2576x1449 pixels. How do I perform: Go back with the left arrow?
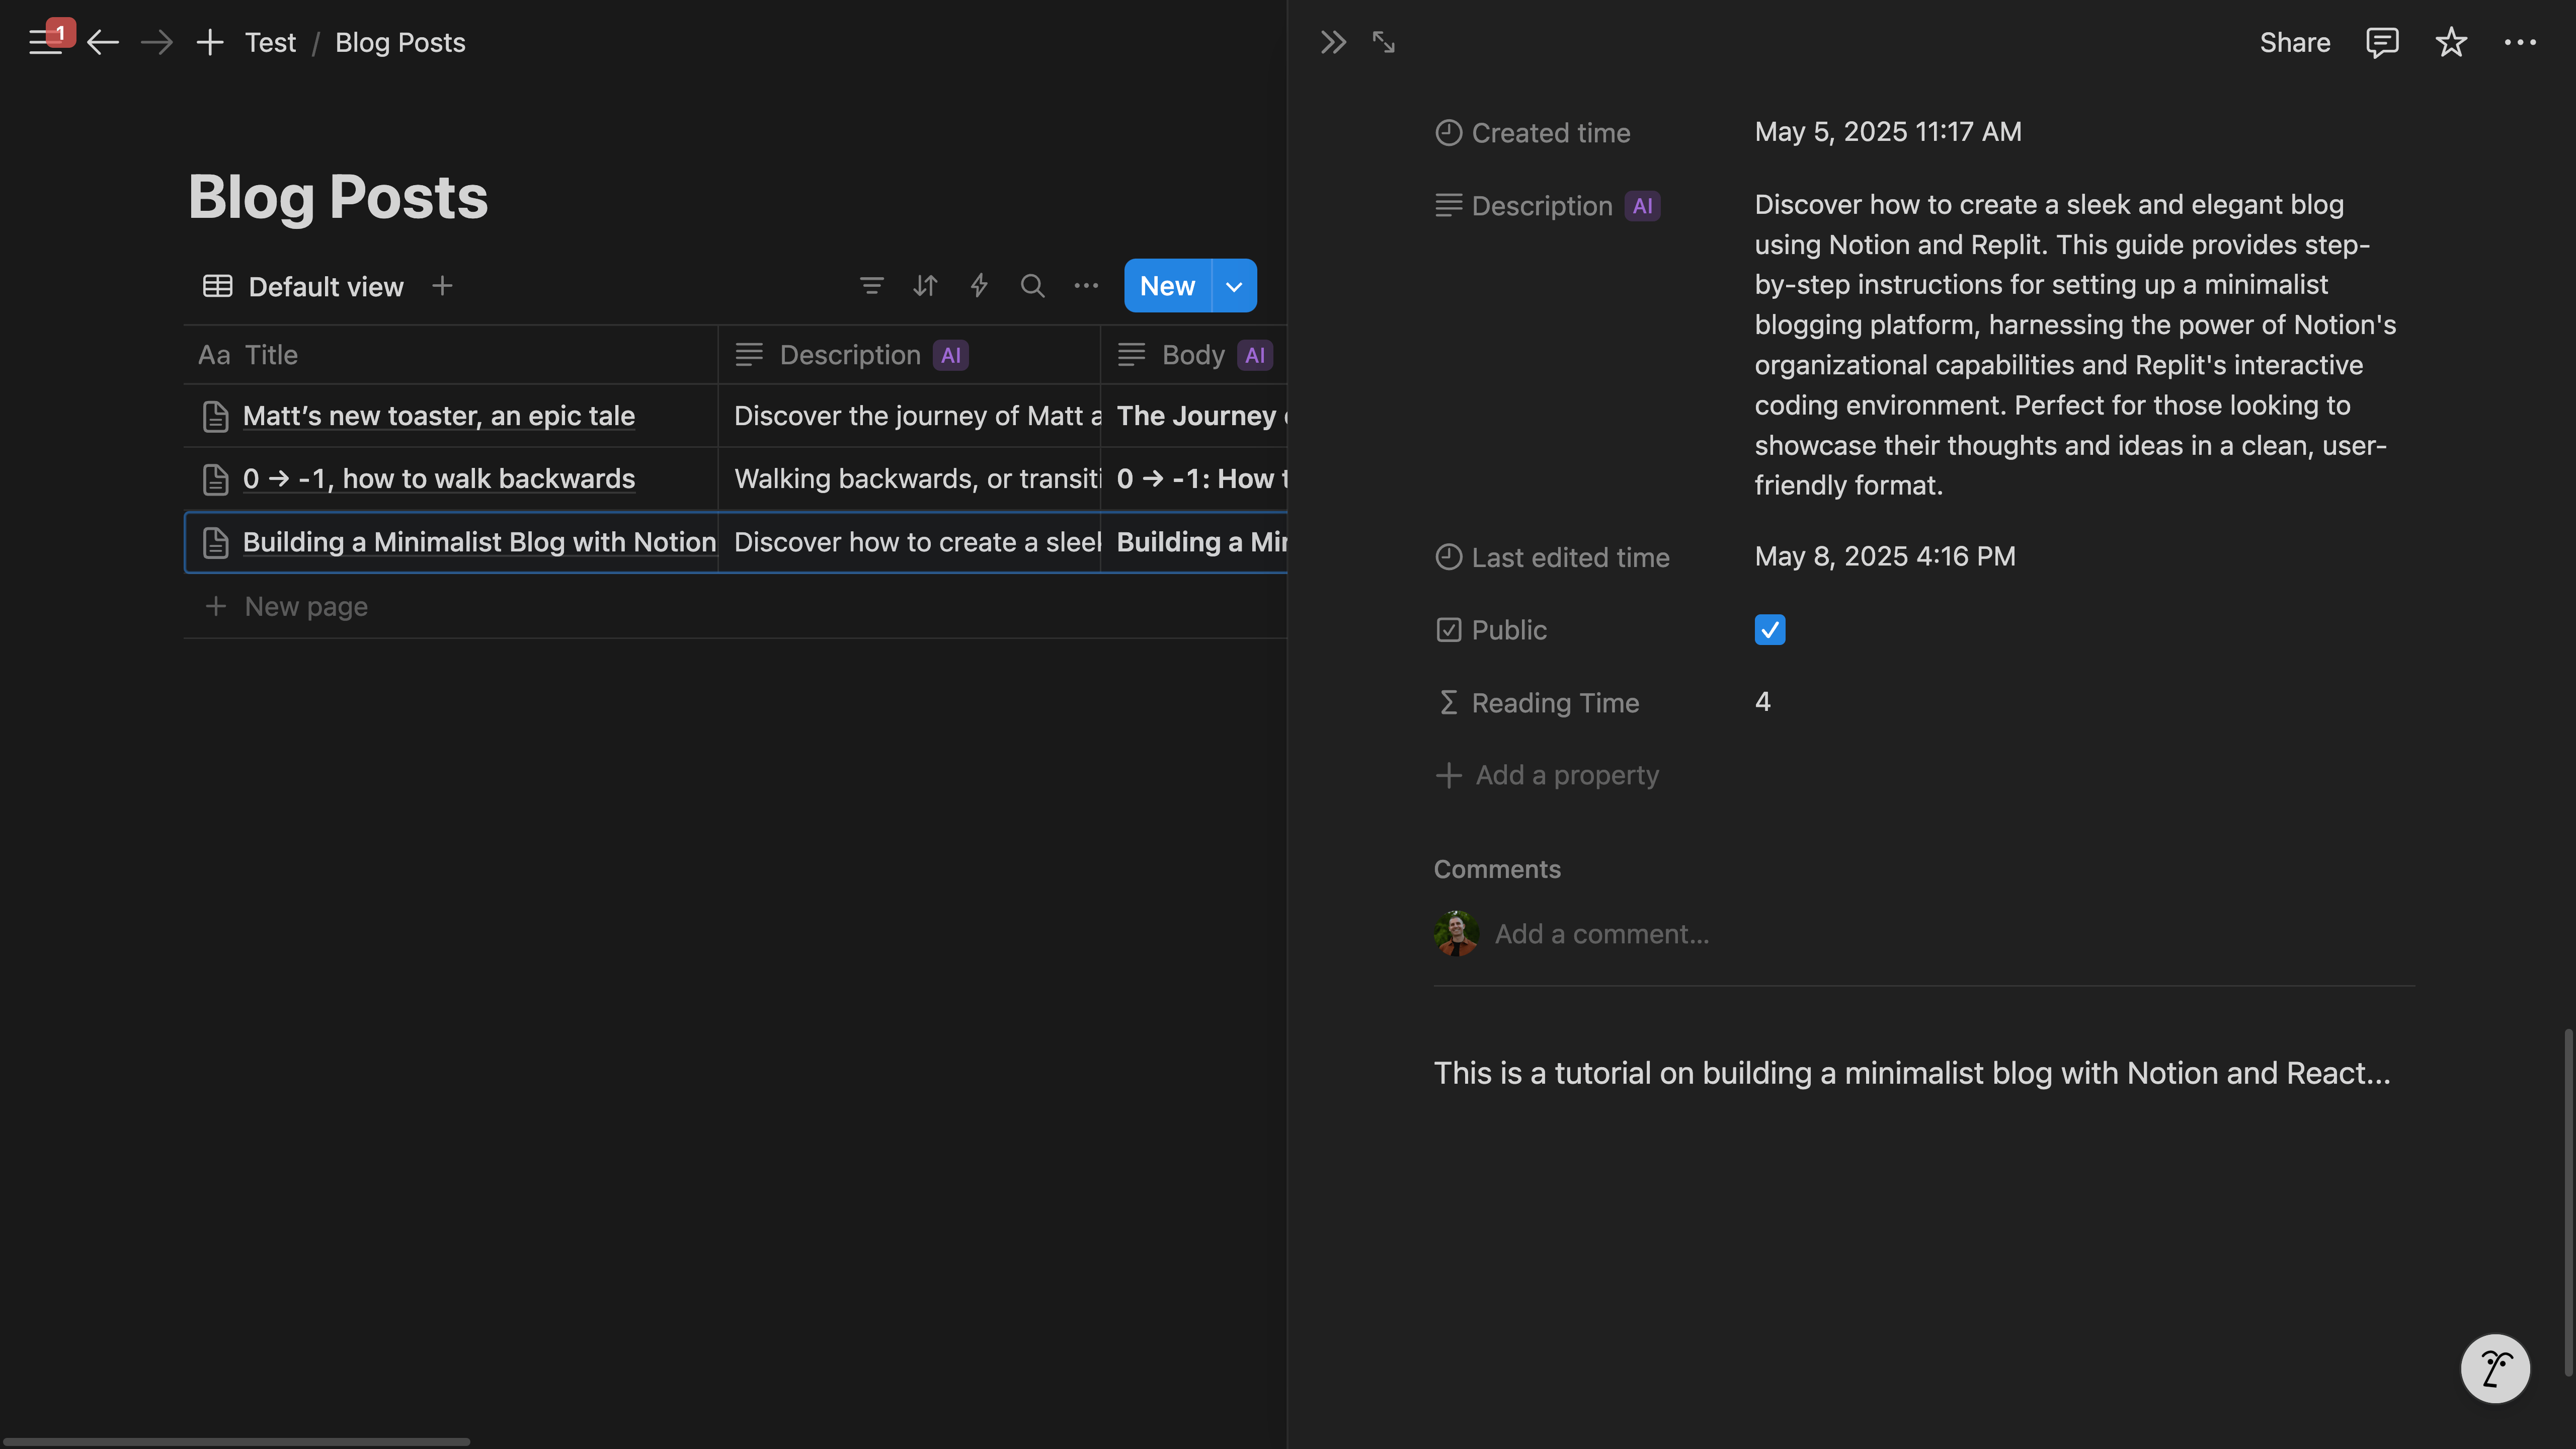click(x=103, y=42)
